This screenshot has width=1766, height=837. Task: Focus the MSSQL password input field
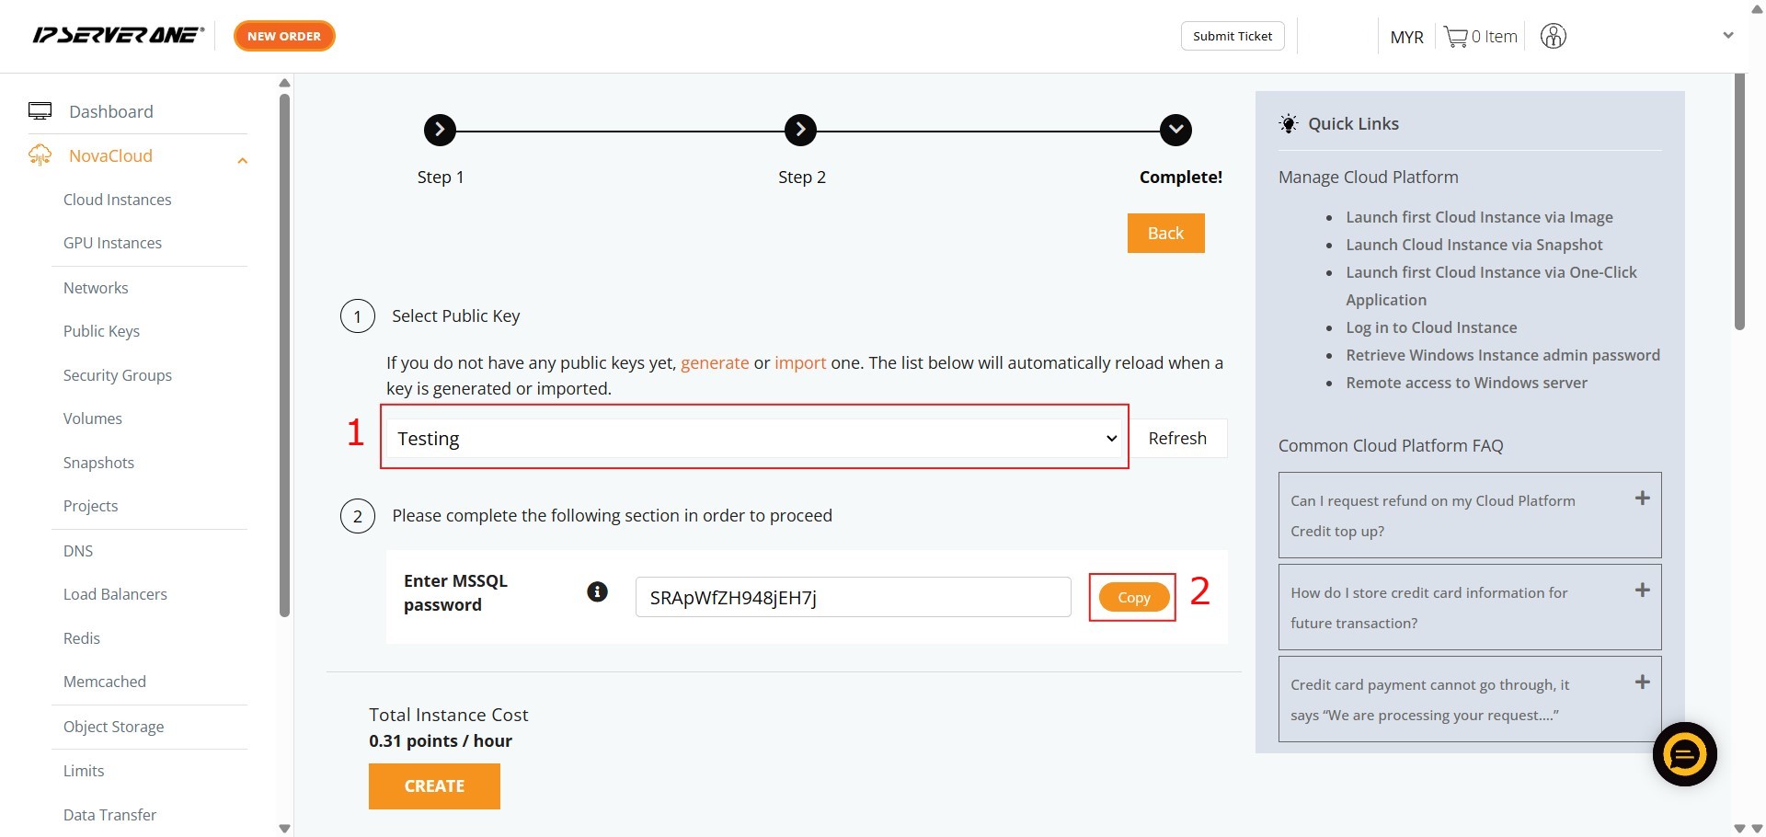pyautogui.click(x=853, y=597)
